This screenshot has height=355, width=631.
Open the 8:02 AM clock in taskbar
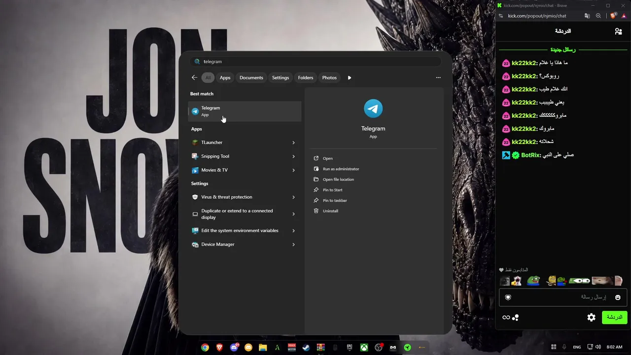click(614, 347)
